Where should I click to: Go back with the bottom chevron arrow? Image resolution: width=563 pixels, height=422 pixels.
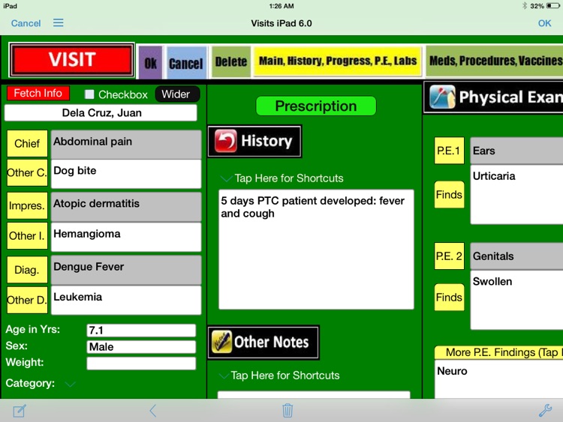tap(153, 411)
